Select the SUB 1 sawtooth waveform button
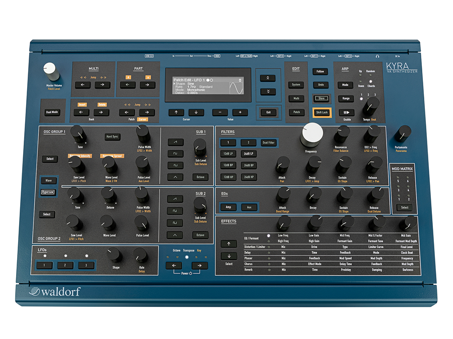This screenshot has width=453, height=339. click(x=175, y=142)
